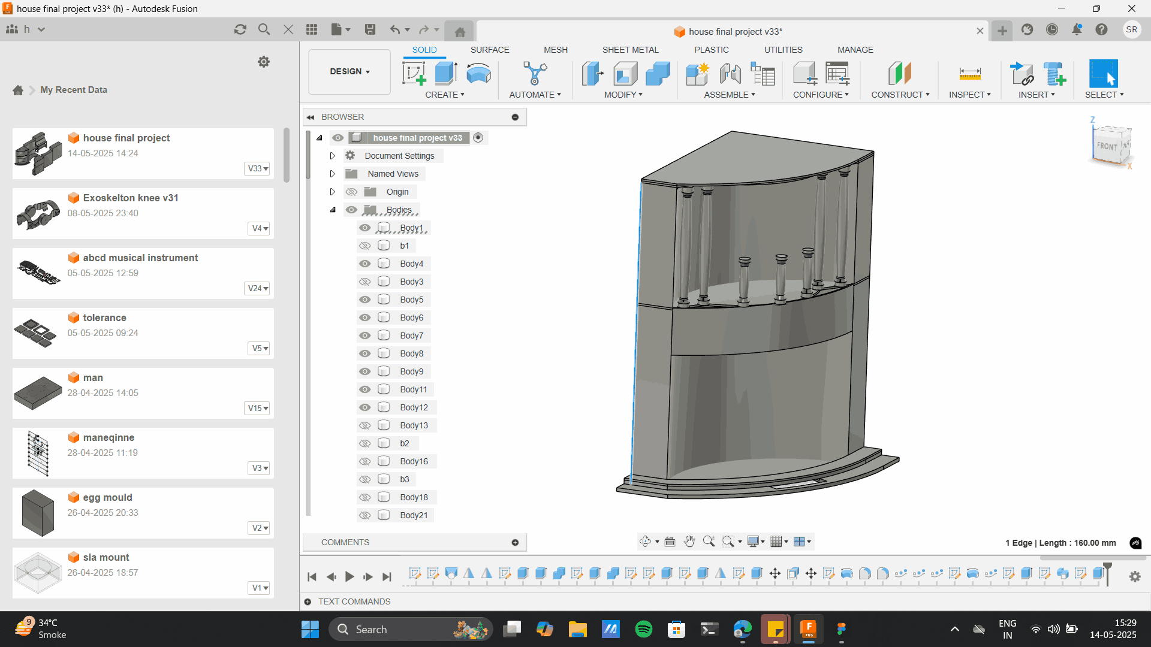The width and height of the screenshot is (1151, 647).
Task: Open the notifications bell
Action: point(1077,29)
